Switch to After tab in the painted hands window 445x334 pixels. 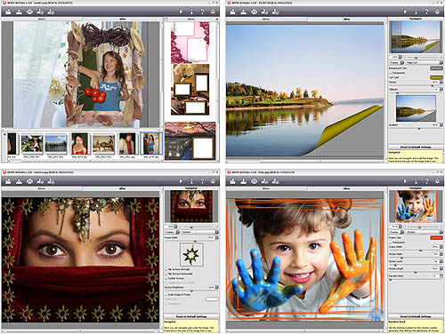coord(346,188)
